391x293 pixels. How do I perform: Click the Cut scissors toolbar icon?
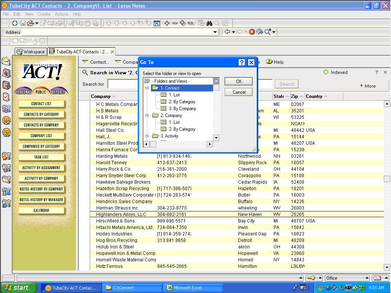(72, 23)
